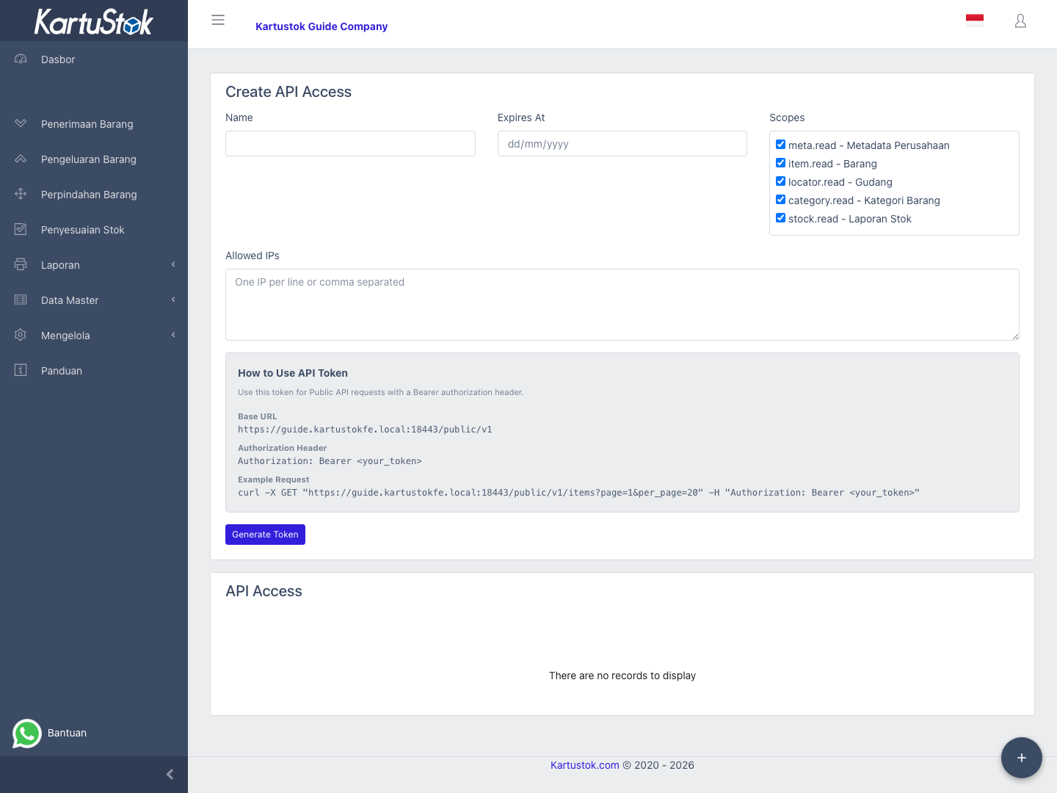Click the Laporan printer icon
The image size is (1057, 793).
click(x=21, y=264)
